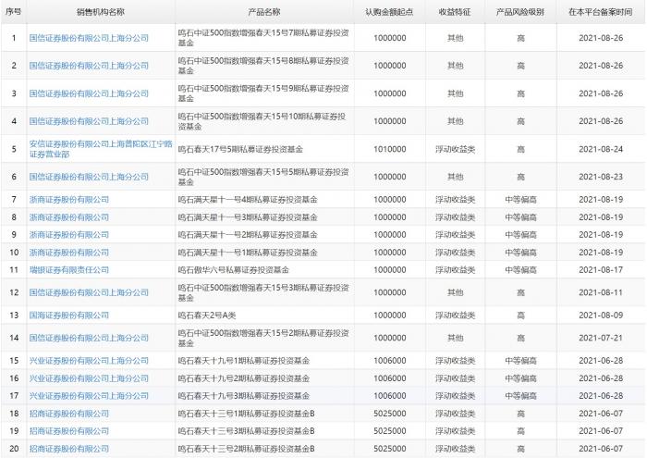This screenshot has width=647, height=458.
Task: Click the 销售机构名称 column header
Action: (100, 12)
